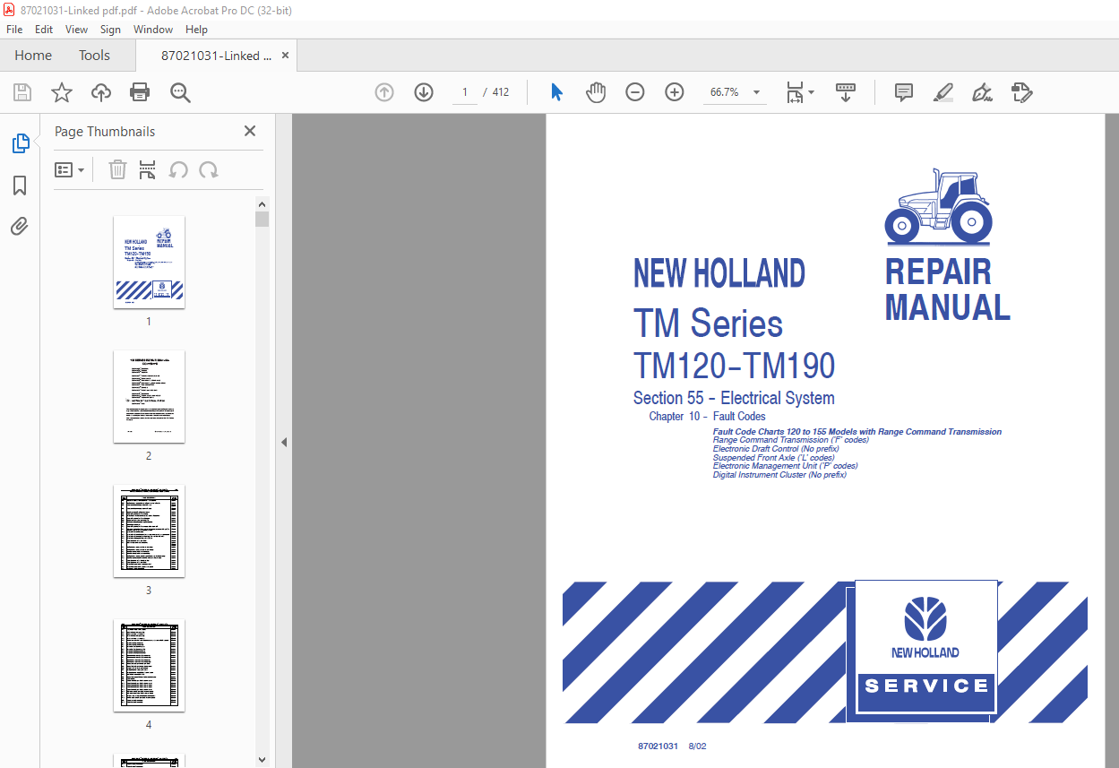The height and width of the screenshot is (768, 1119).
Task: Open the Page Thumbnails sidebar icon
Action: (x=20, y=143)
